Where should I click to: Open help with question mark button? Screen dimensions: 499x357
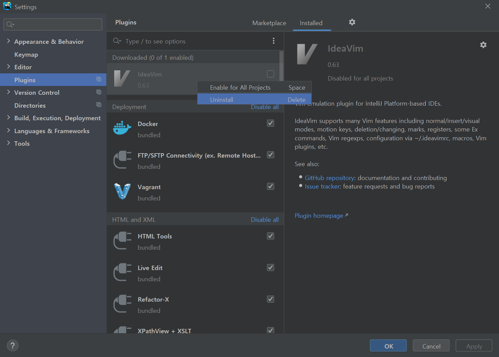point(13,345)
